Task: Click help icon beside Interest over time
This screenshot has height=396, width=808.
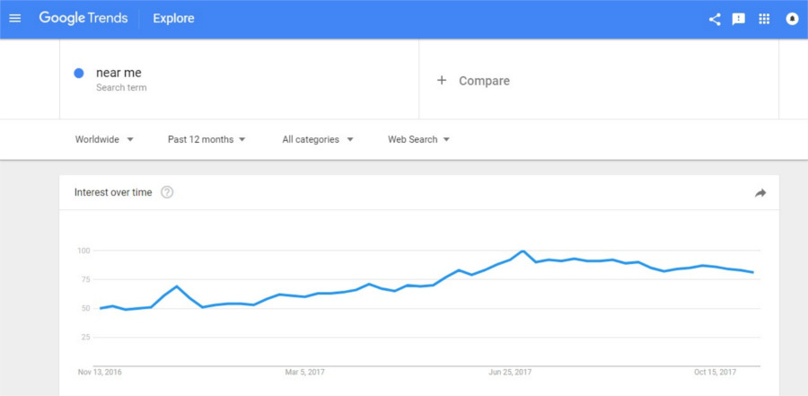Action: pos(167,192)
